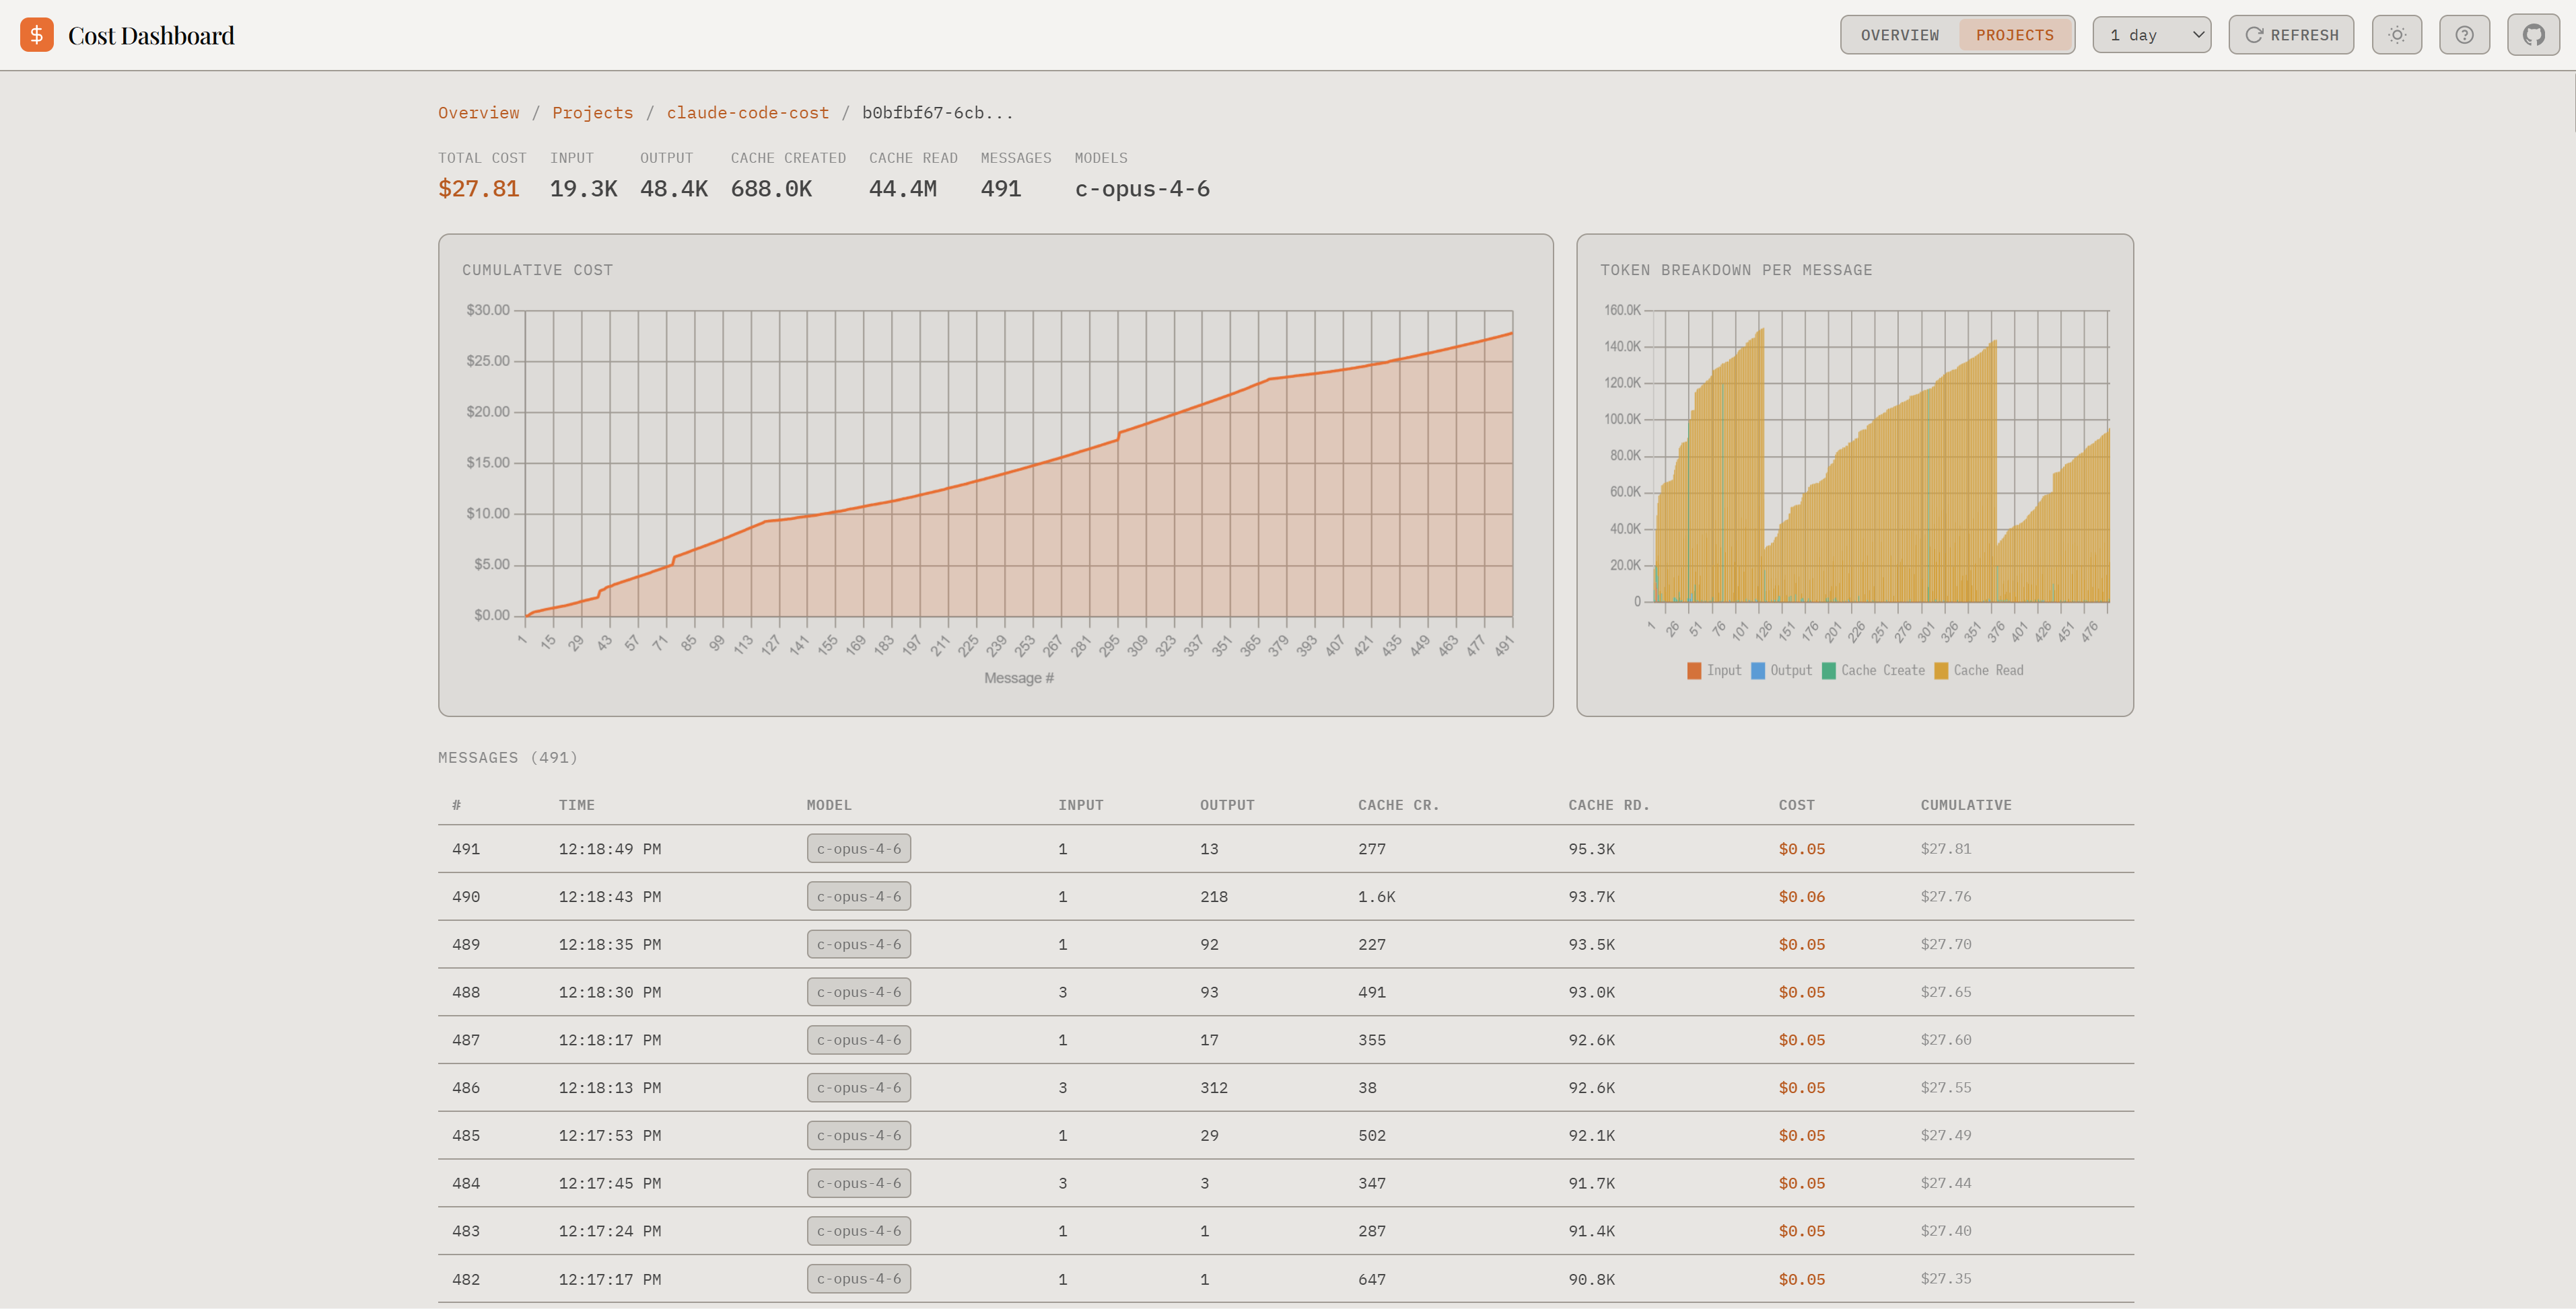Open the Overview breadcrumb link

pyautogui.click(x=479, y=113)
